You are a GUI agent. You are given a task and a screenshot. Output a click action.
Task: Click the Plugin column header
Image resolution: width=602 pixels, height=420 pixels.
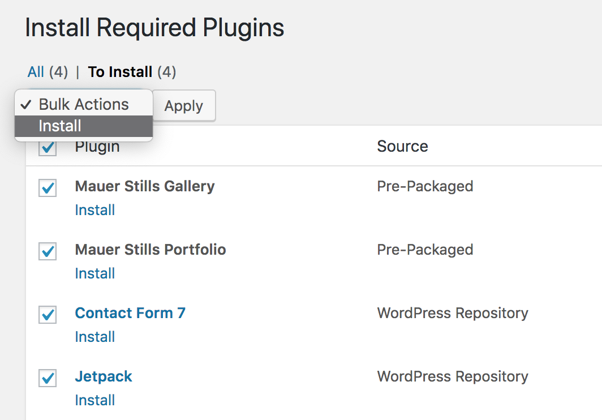point(97,148)
